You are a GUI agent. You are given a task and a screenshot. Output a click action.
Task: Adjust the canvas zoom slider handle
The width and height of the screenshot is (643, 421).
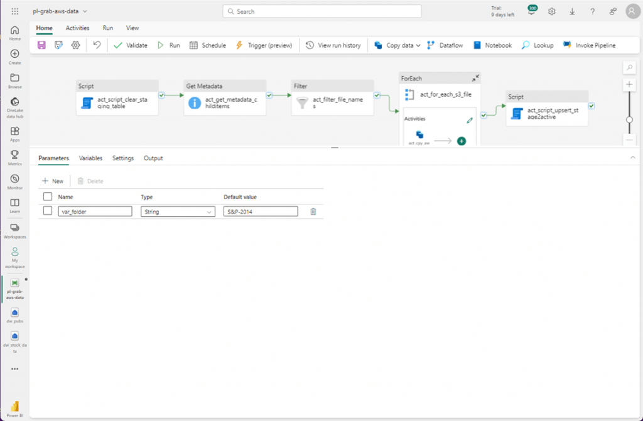tap(629, 120)
